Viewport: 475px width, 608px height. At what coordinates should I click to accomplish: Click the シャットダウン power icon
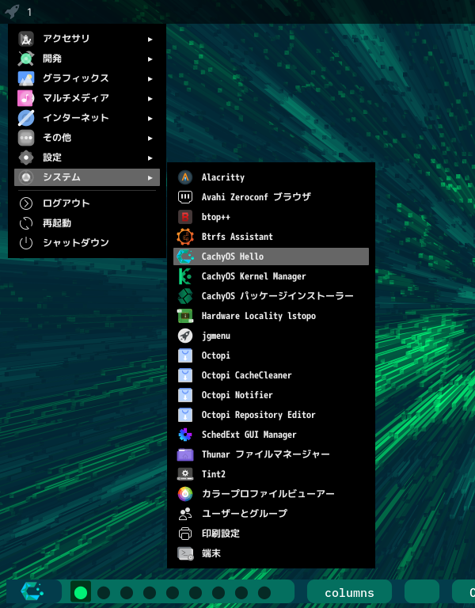[26, 243]
